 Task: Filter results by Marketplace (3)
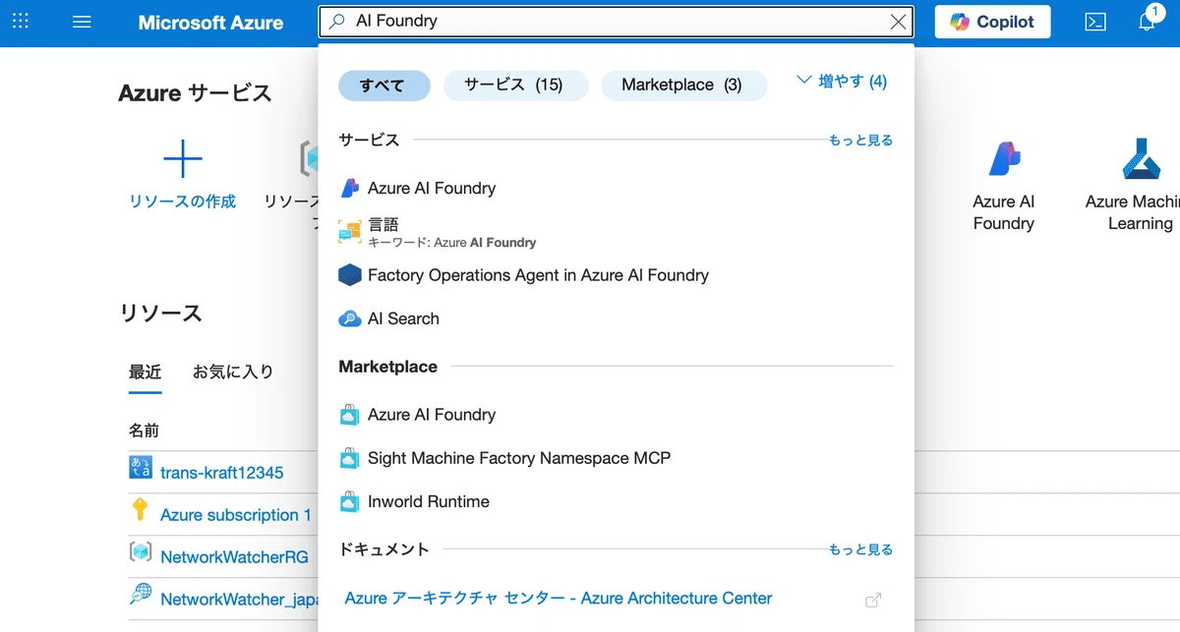tap(682, 85)
